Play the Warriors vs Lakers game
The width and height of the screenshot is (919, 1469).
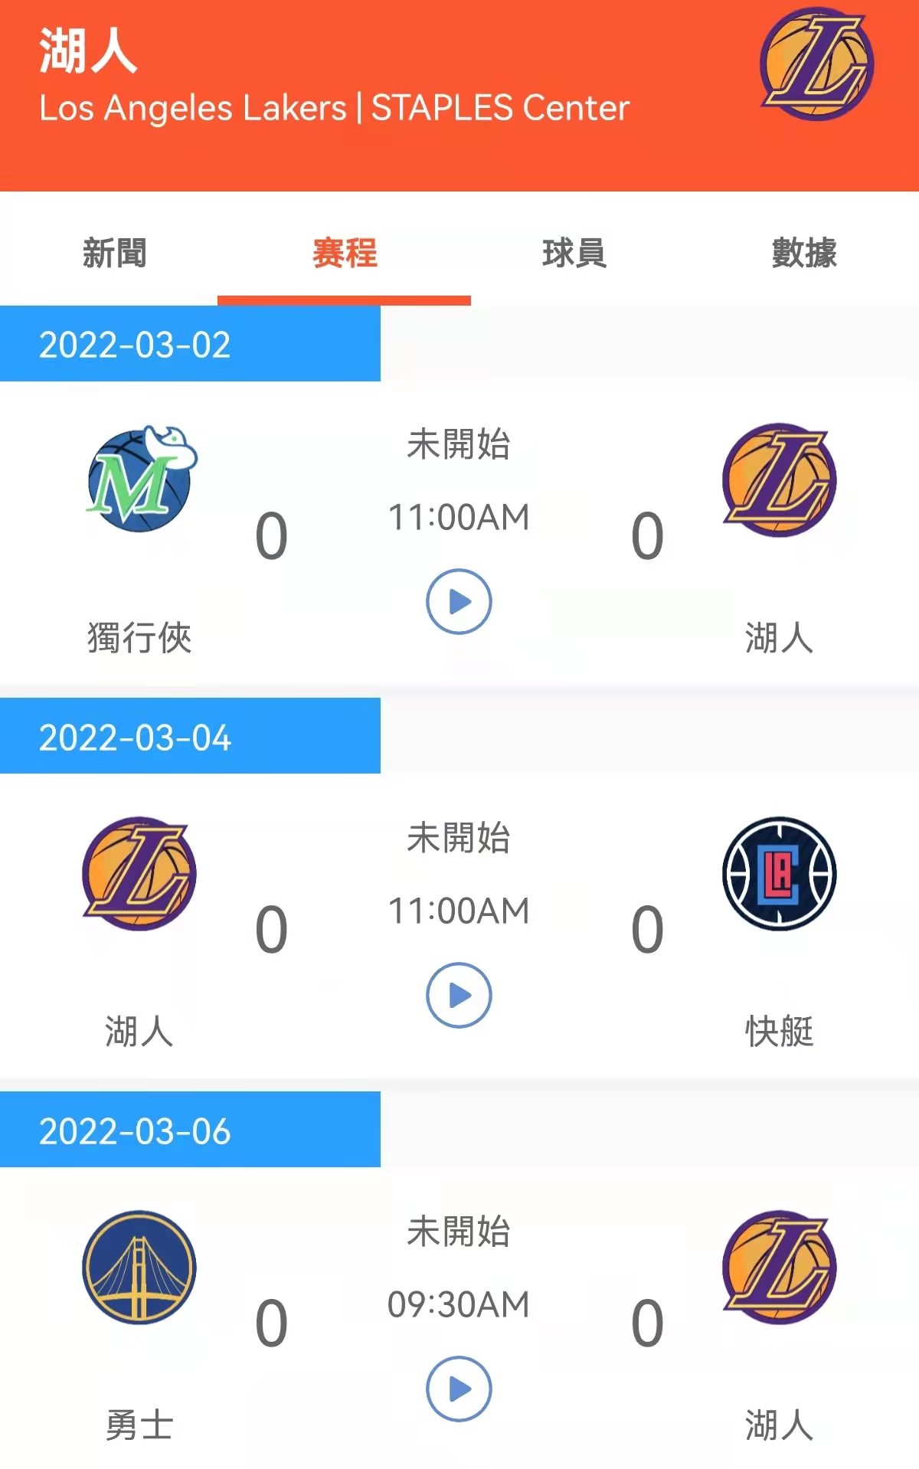(459, 1389)
